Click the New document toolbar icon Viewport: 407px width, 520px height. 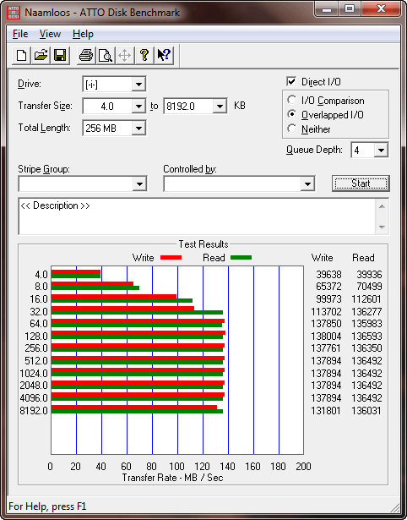tap(21, 55)
